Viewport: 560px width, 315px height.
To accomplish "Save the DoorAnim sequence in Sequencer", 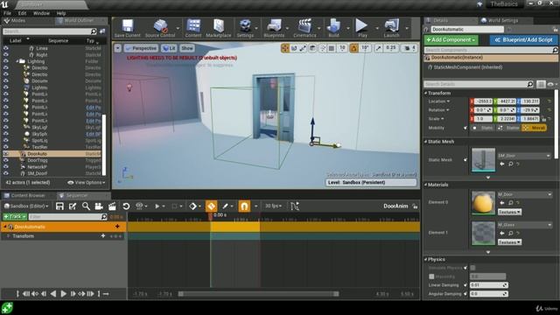I will coord(59,206).
